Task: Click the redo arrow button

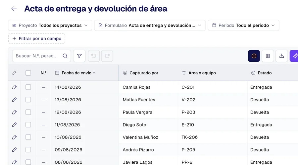Action: (x=107, y=56)
